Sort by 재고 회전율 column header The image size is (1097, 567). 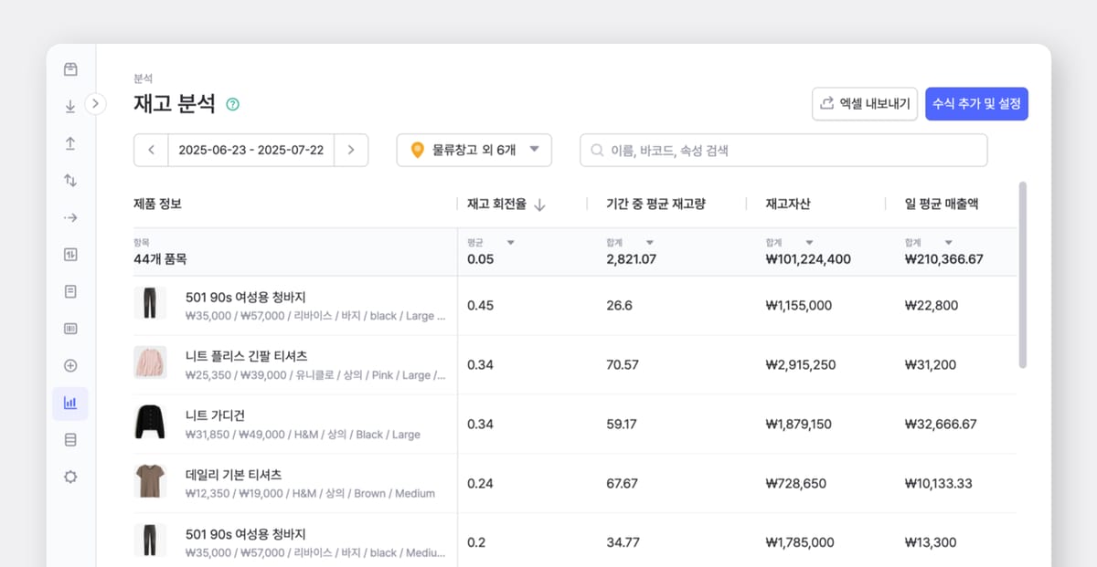pos(496,204)
